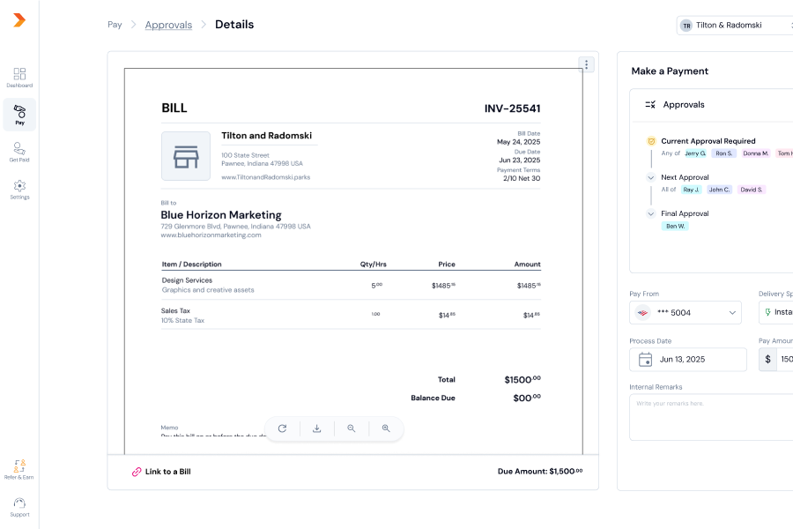Open the Tilton & Radomski company selector
The width and height of the screenshot is (793, 529).
point(735,26)
